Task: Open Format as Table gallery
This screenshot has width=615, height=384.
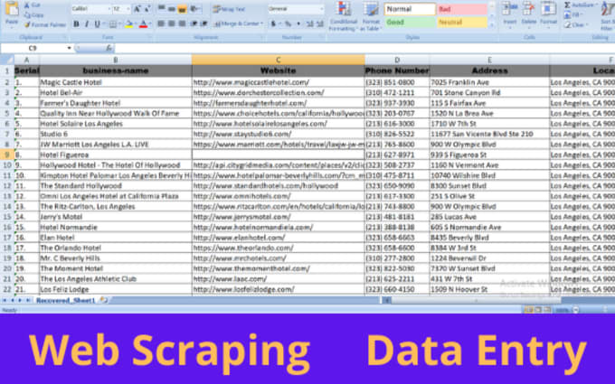Action: 371,16
